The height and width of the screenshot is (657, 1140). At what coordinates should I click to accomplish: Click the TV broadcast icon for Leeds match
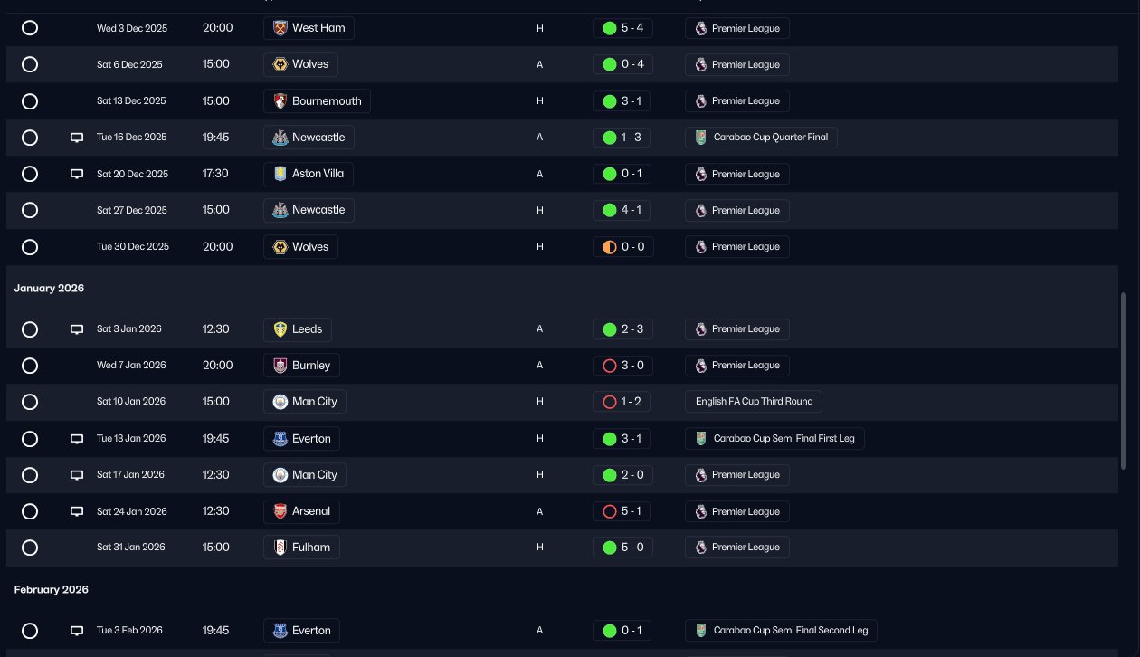tap(77, 329)
